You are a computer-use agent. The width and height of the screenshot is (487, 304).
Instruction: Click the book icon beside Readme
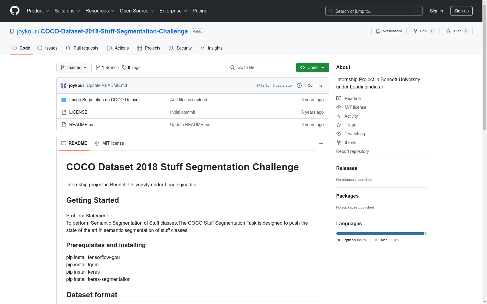[339, 98]
